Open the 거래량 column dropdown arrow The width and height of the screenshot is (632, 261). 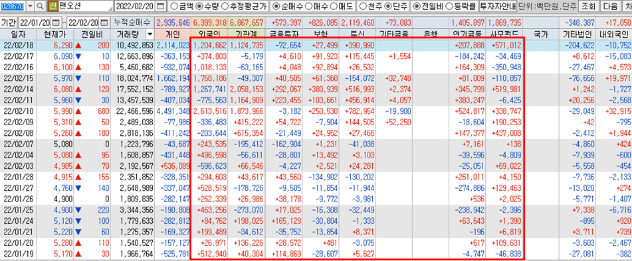(x=150, y=34)
